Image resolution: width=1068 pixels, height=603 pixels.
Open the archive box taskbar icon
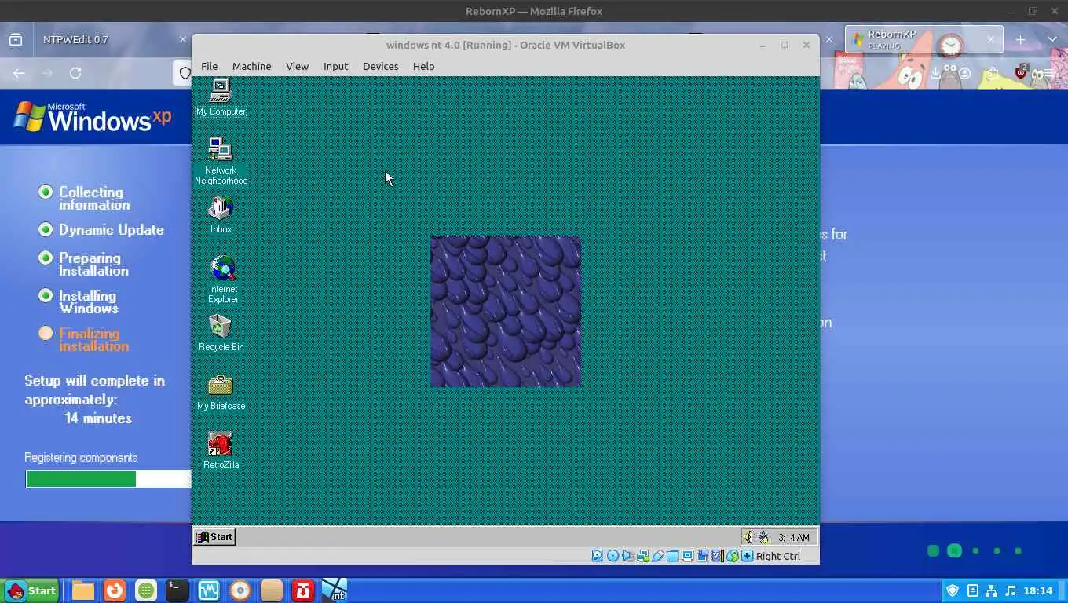[x=272, y=590]
